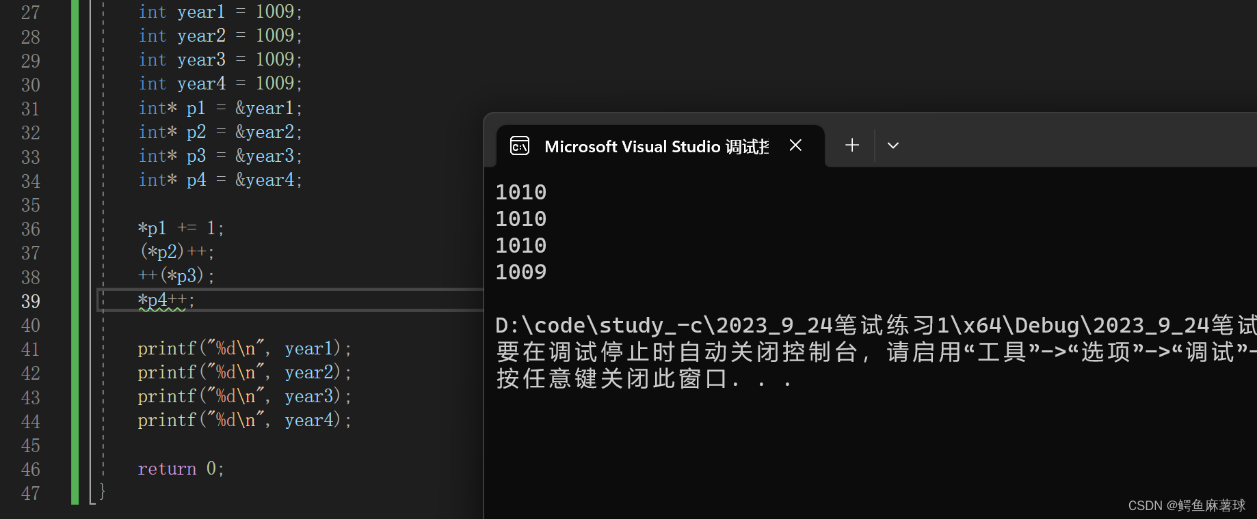Click line number 47 in the gutter

[x=31, y=493]
